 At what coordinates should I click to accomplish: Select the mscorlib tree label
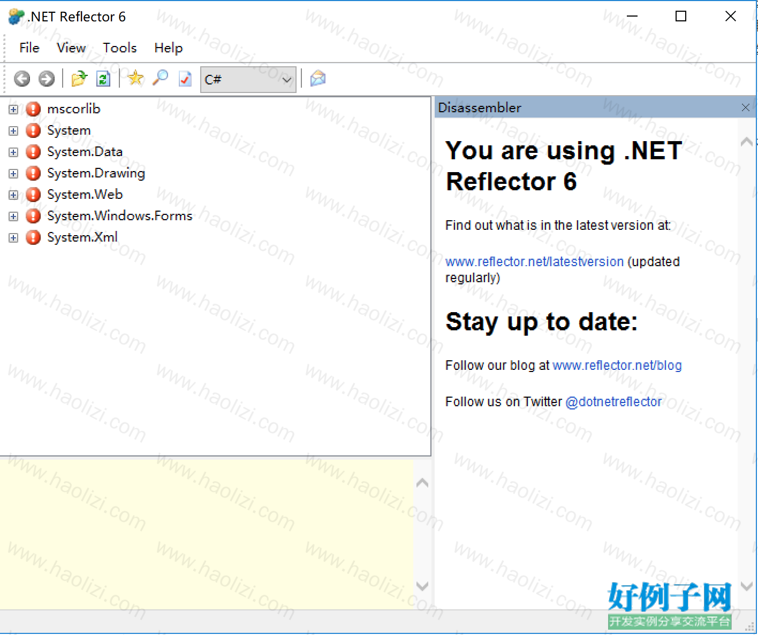pos(74,109)
